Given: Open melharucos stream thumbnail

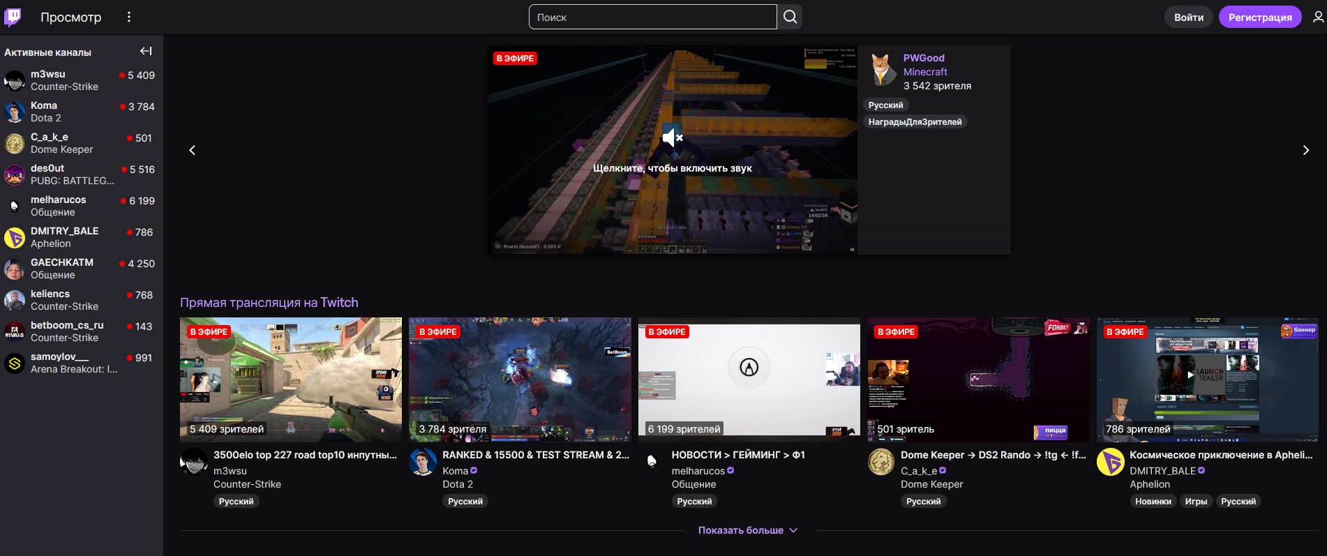Looking at the screenshot, I should pos(749,380).
